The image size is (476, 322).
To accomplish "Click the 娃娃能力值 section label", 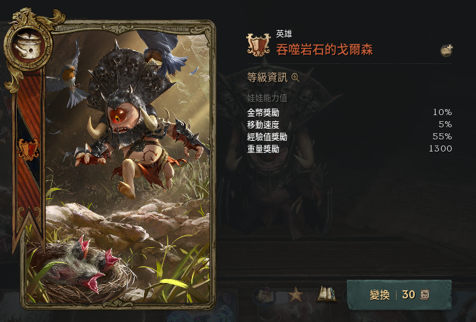I will click(267, 98).
